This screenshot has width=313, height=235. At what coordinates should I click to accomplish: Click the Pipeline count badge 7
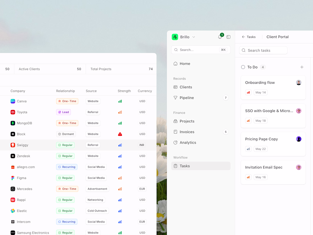pyautogui.click(x=226, y=98)
